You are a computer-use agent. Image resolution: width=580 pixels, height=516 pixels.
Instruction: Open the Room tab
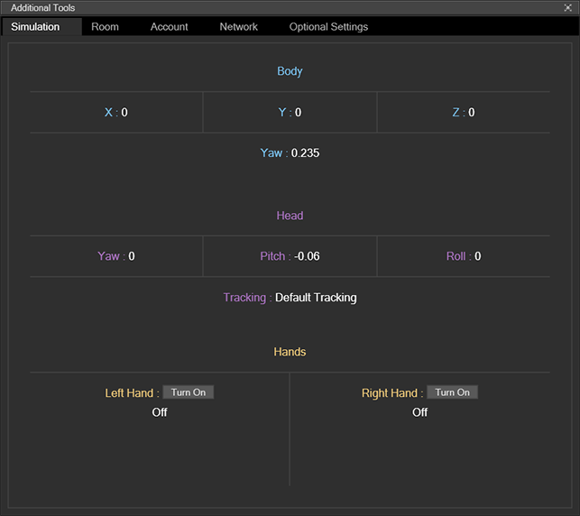tap(105, 27)
